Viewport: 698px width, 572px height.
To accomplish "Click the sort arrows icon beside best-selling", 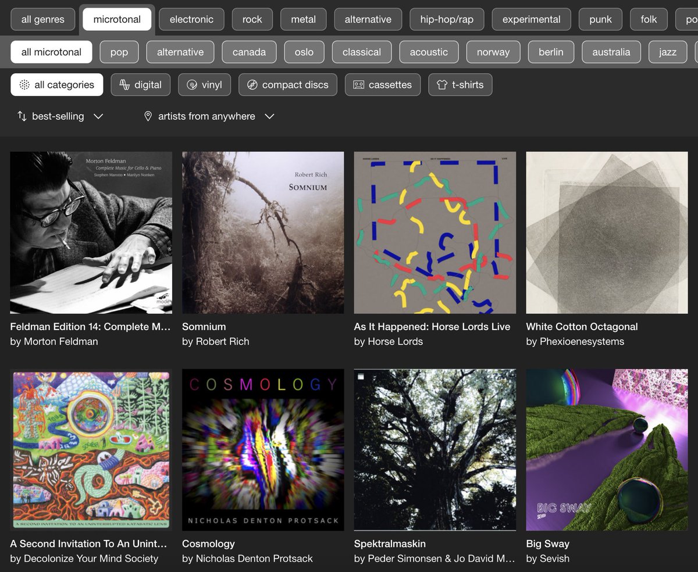I will pyautogui.click(x=22, y=116).
